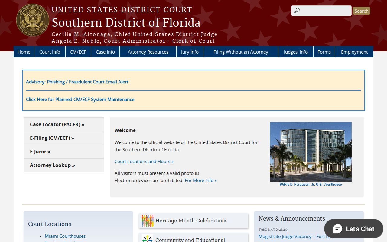
Task: Open Court Locations and Hours link
Action: point(144,162)
